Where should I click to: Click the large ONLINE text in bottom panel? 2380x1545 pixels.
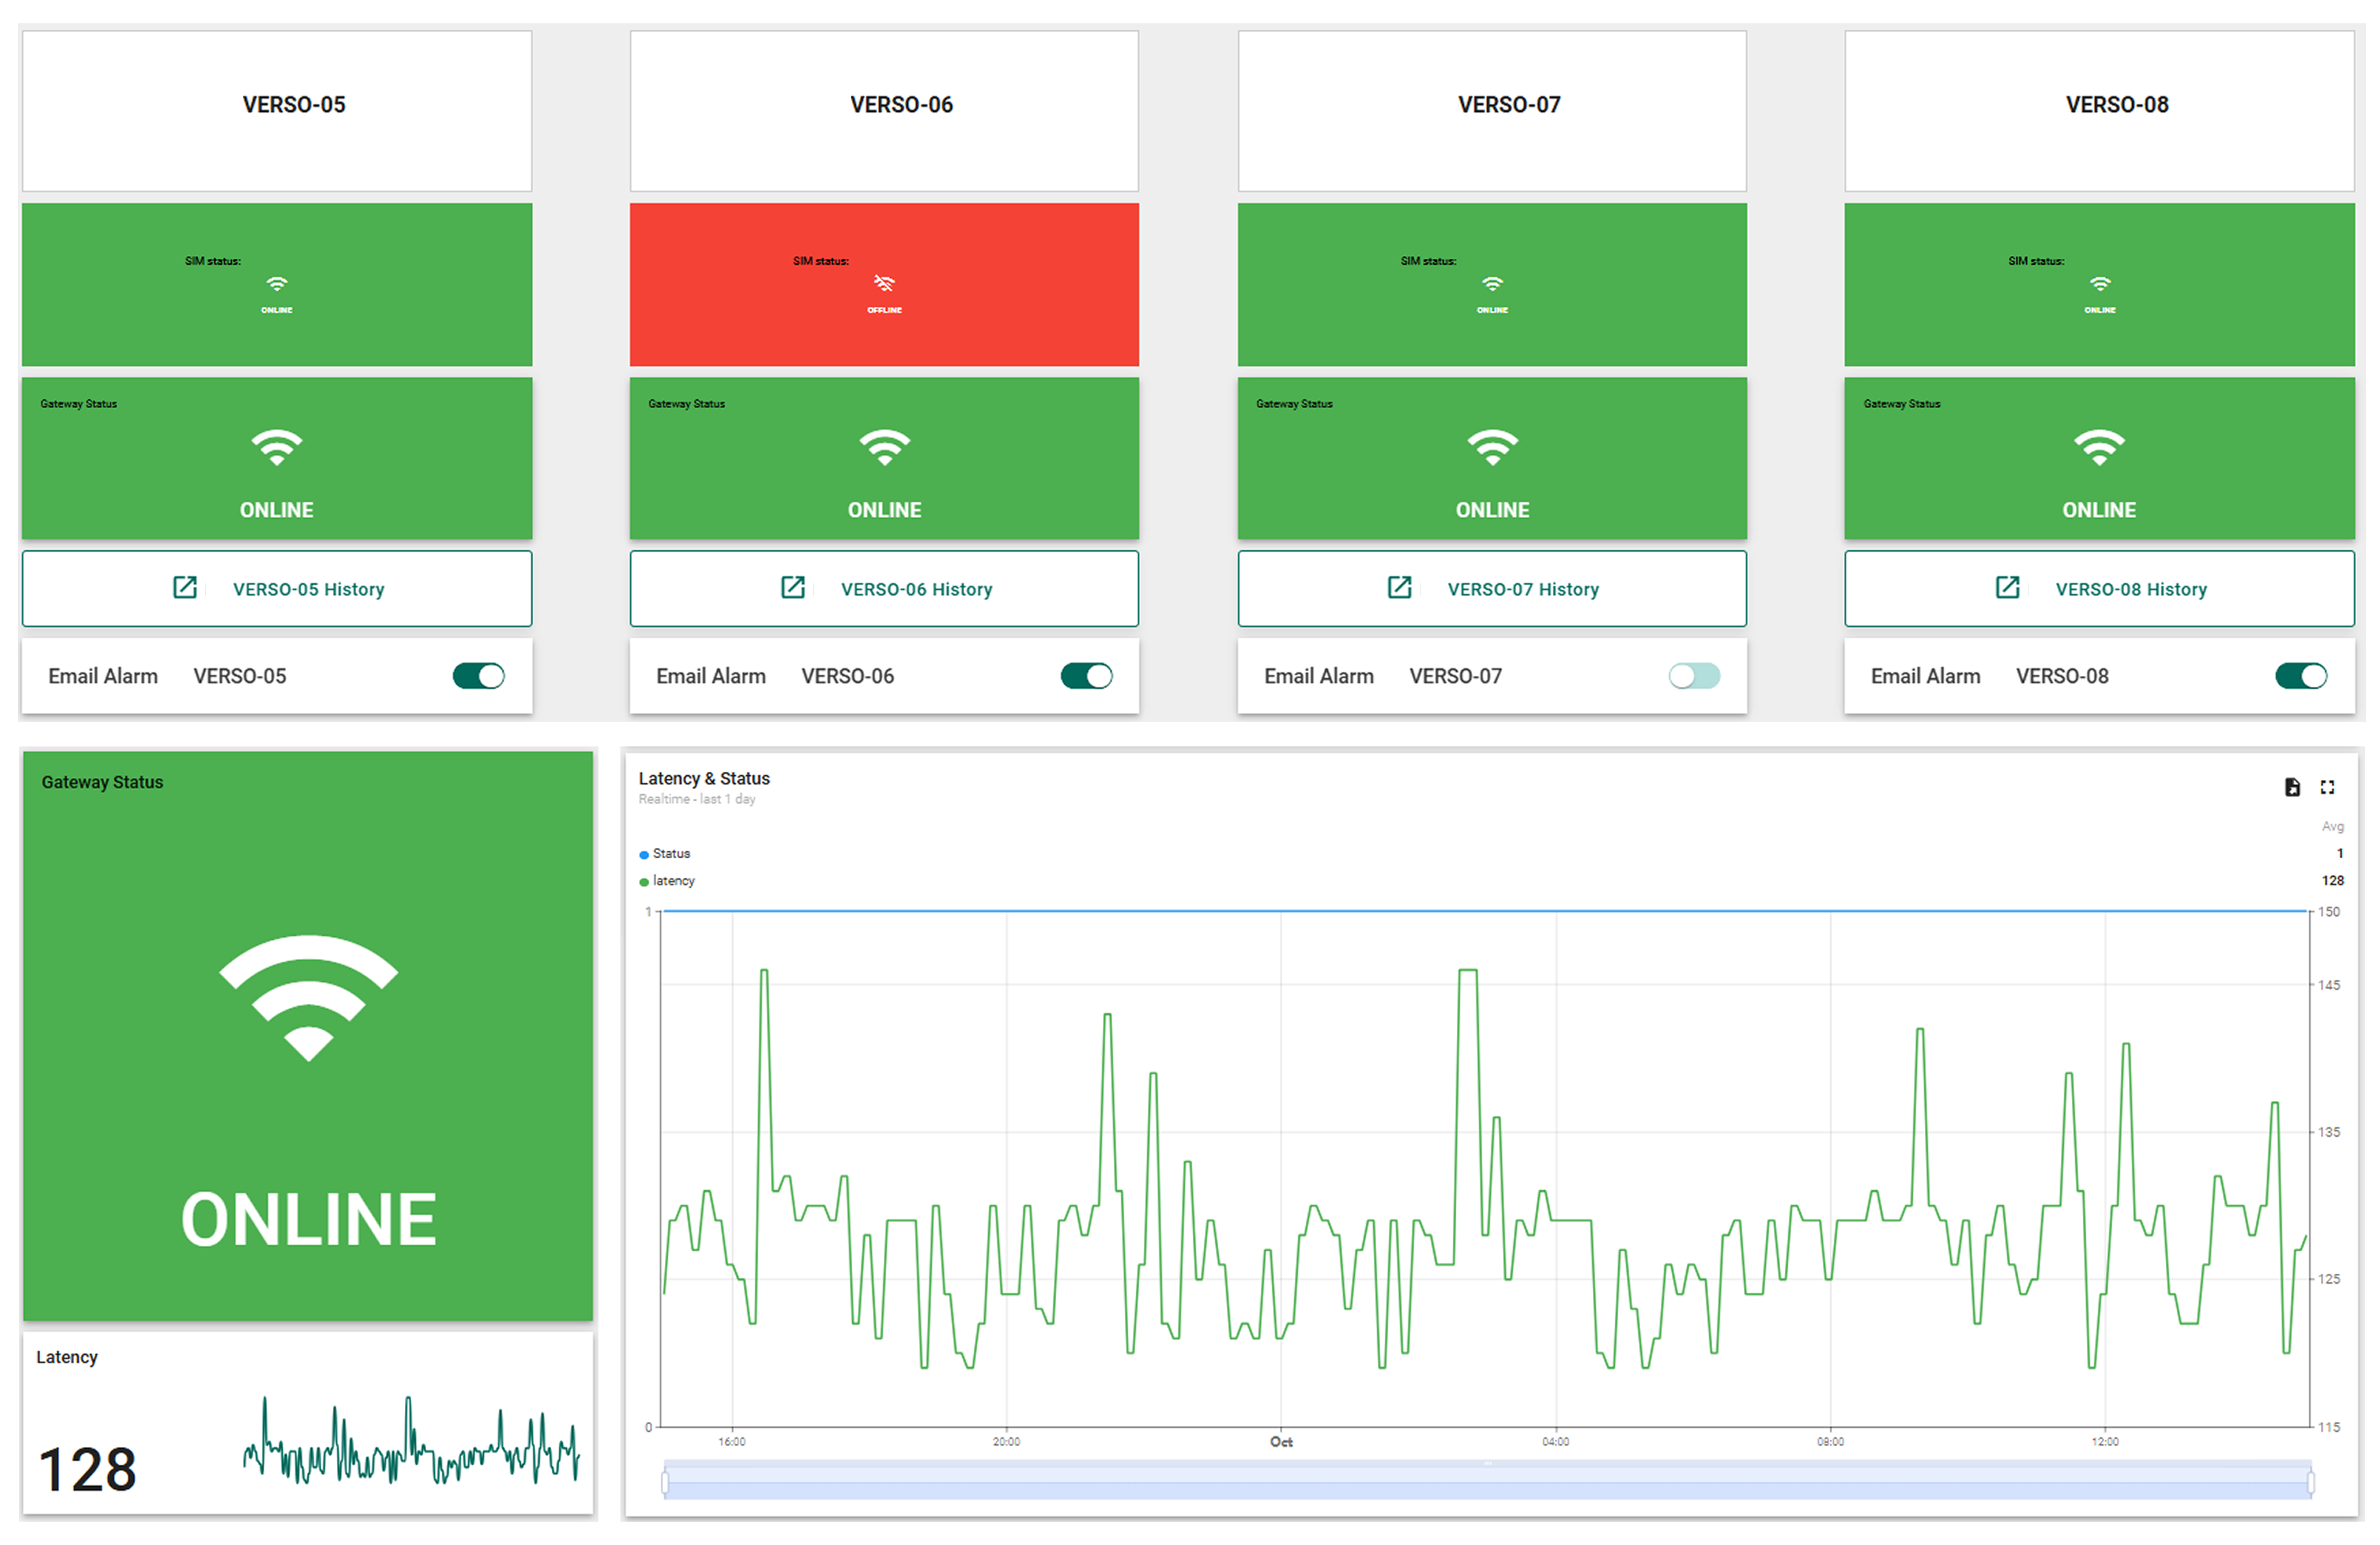tap(308, 1220)
